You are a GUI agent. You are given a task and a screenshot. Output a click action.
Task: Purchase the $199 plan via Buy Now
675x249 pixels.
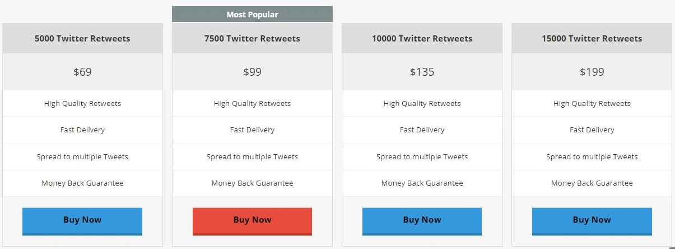click(x=592, y=221)
